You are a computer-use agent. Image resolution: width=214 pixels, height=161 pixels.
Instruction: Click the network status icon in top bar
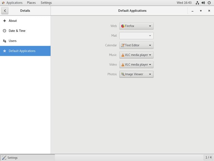coord(197,3)
